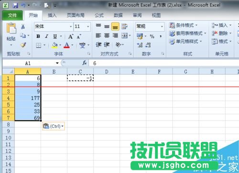239x173 pixels.
Task: Click the Undo arrow icon
Action: [23, 6]
